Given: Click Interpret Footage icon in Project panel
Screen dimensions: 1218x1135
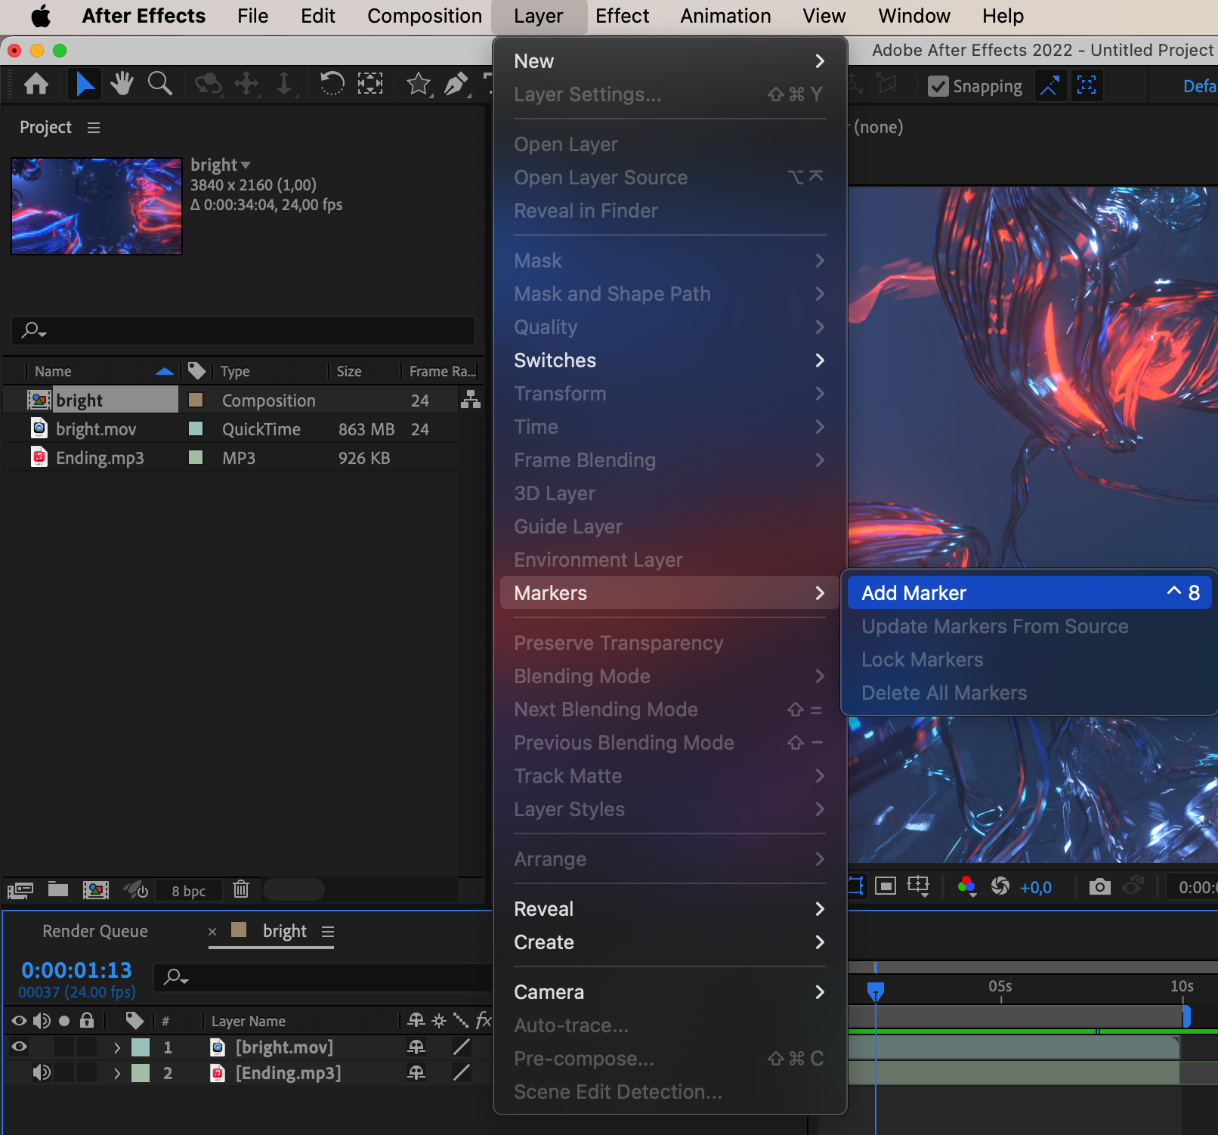Looking at the screenshot, I should [x=20, y=890].
